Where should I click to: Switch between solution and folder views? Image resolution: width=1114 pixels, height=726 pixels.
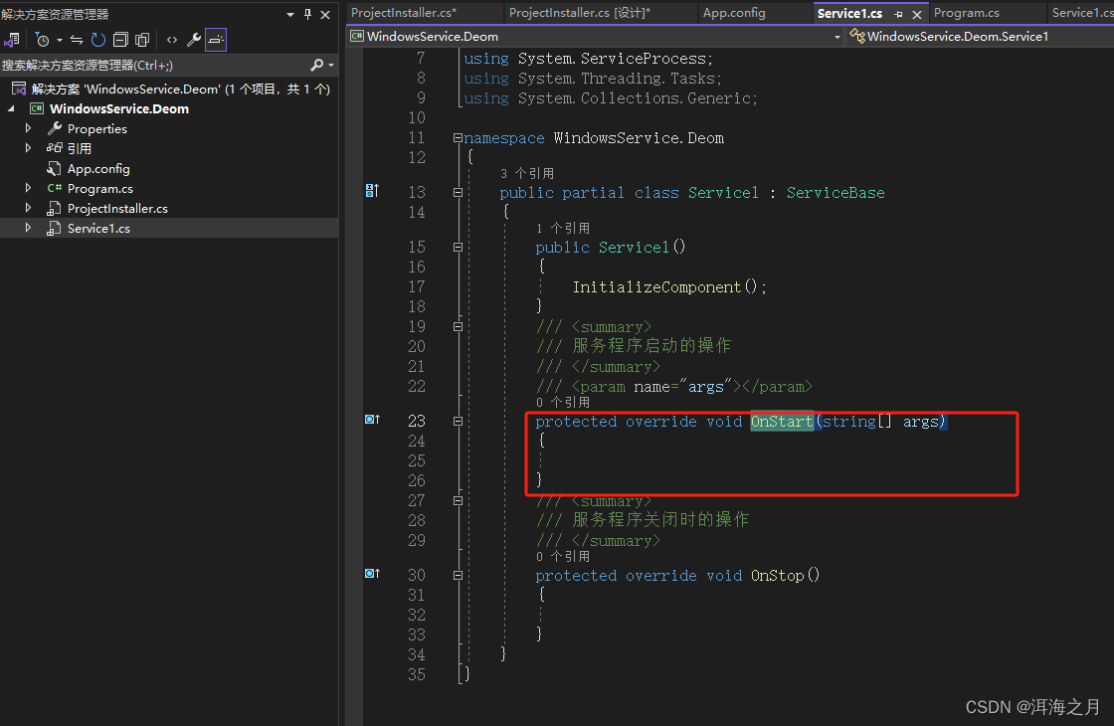(11, 40)
